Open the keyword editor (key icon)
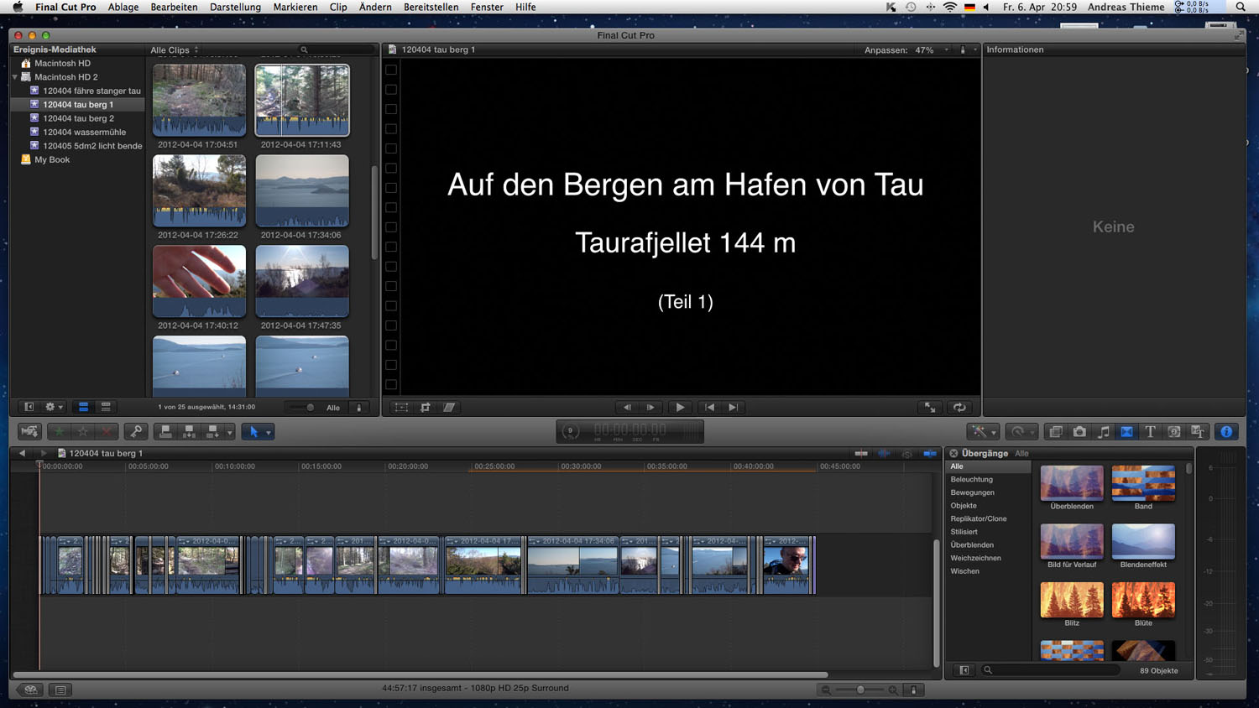The width and height of the screenshot is (1259, 708). pyautogui.click(x=136, y=431)
